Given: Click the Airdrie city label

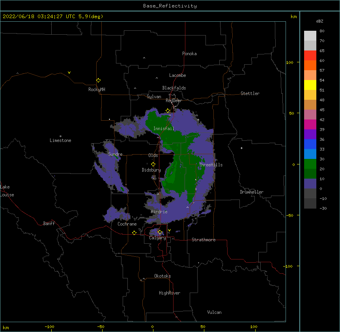Looking at the screenshot, I should [x=159, y=212].
